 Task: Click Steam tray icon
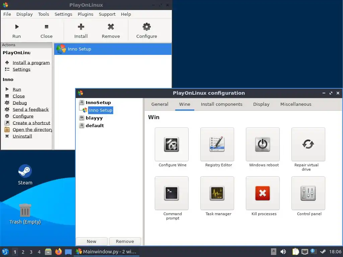(x=323, y=252)
